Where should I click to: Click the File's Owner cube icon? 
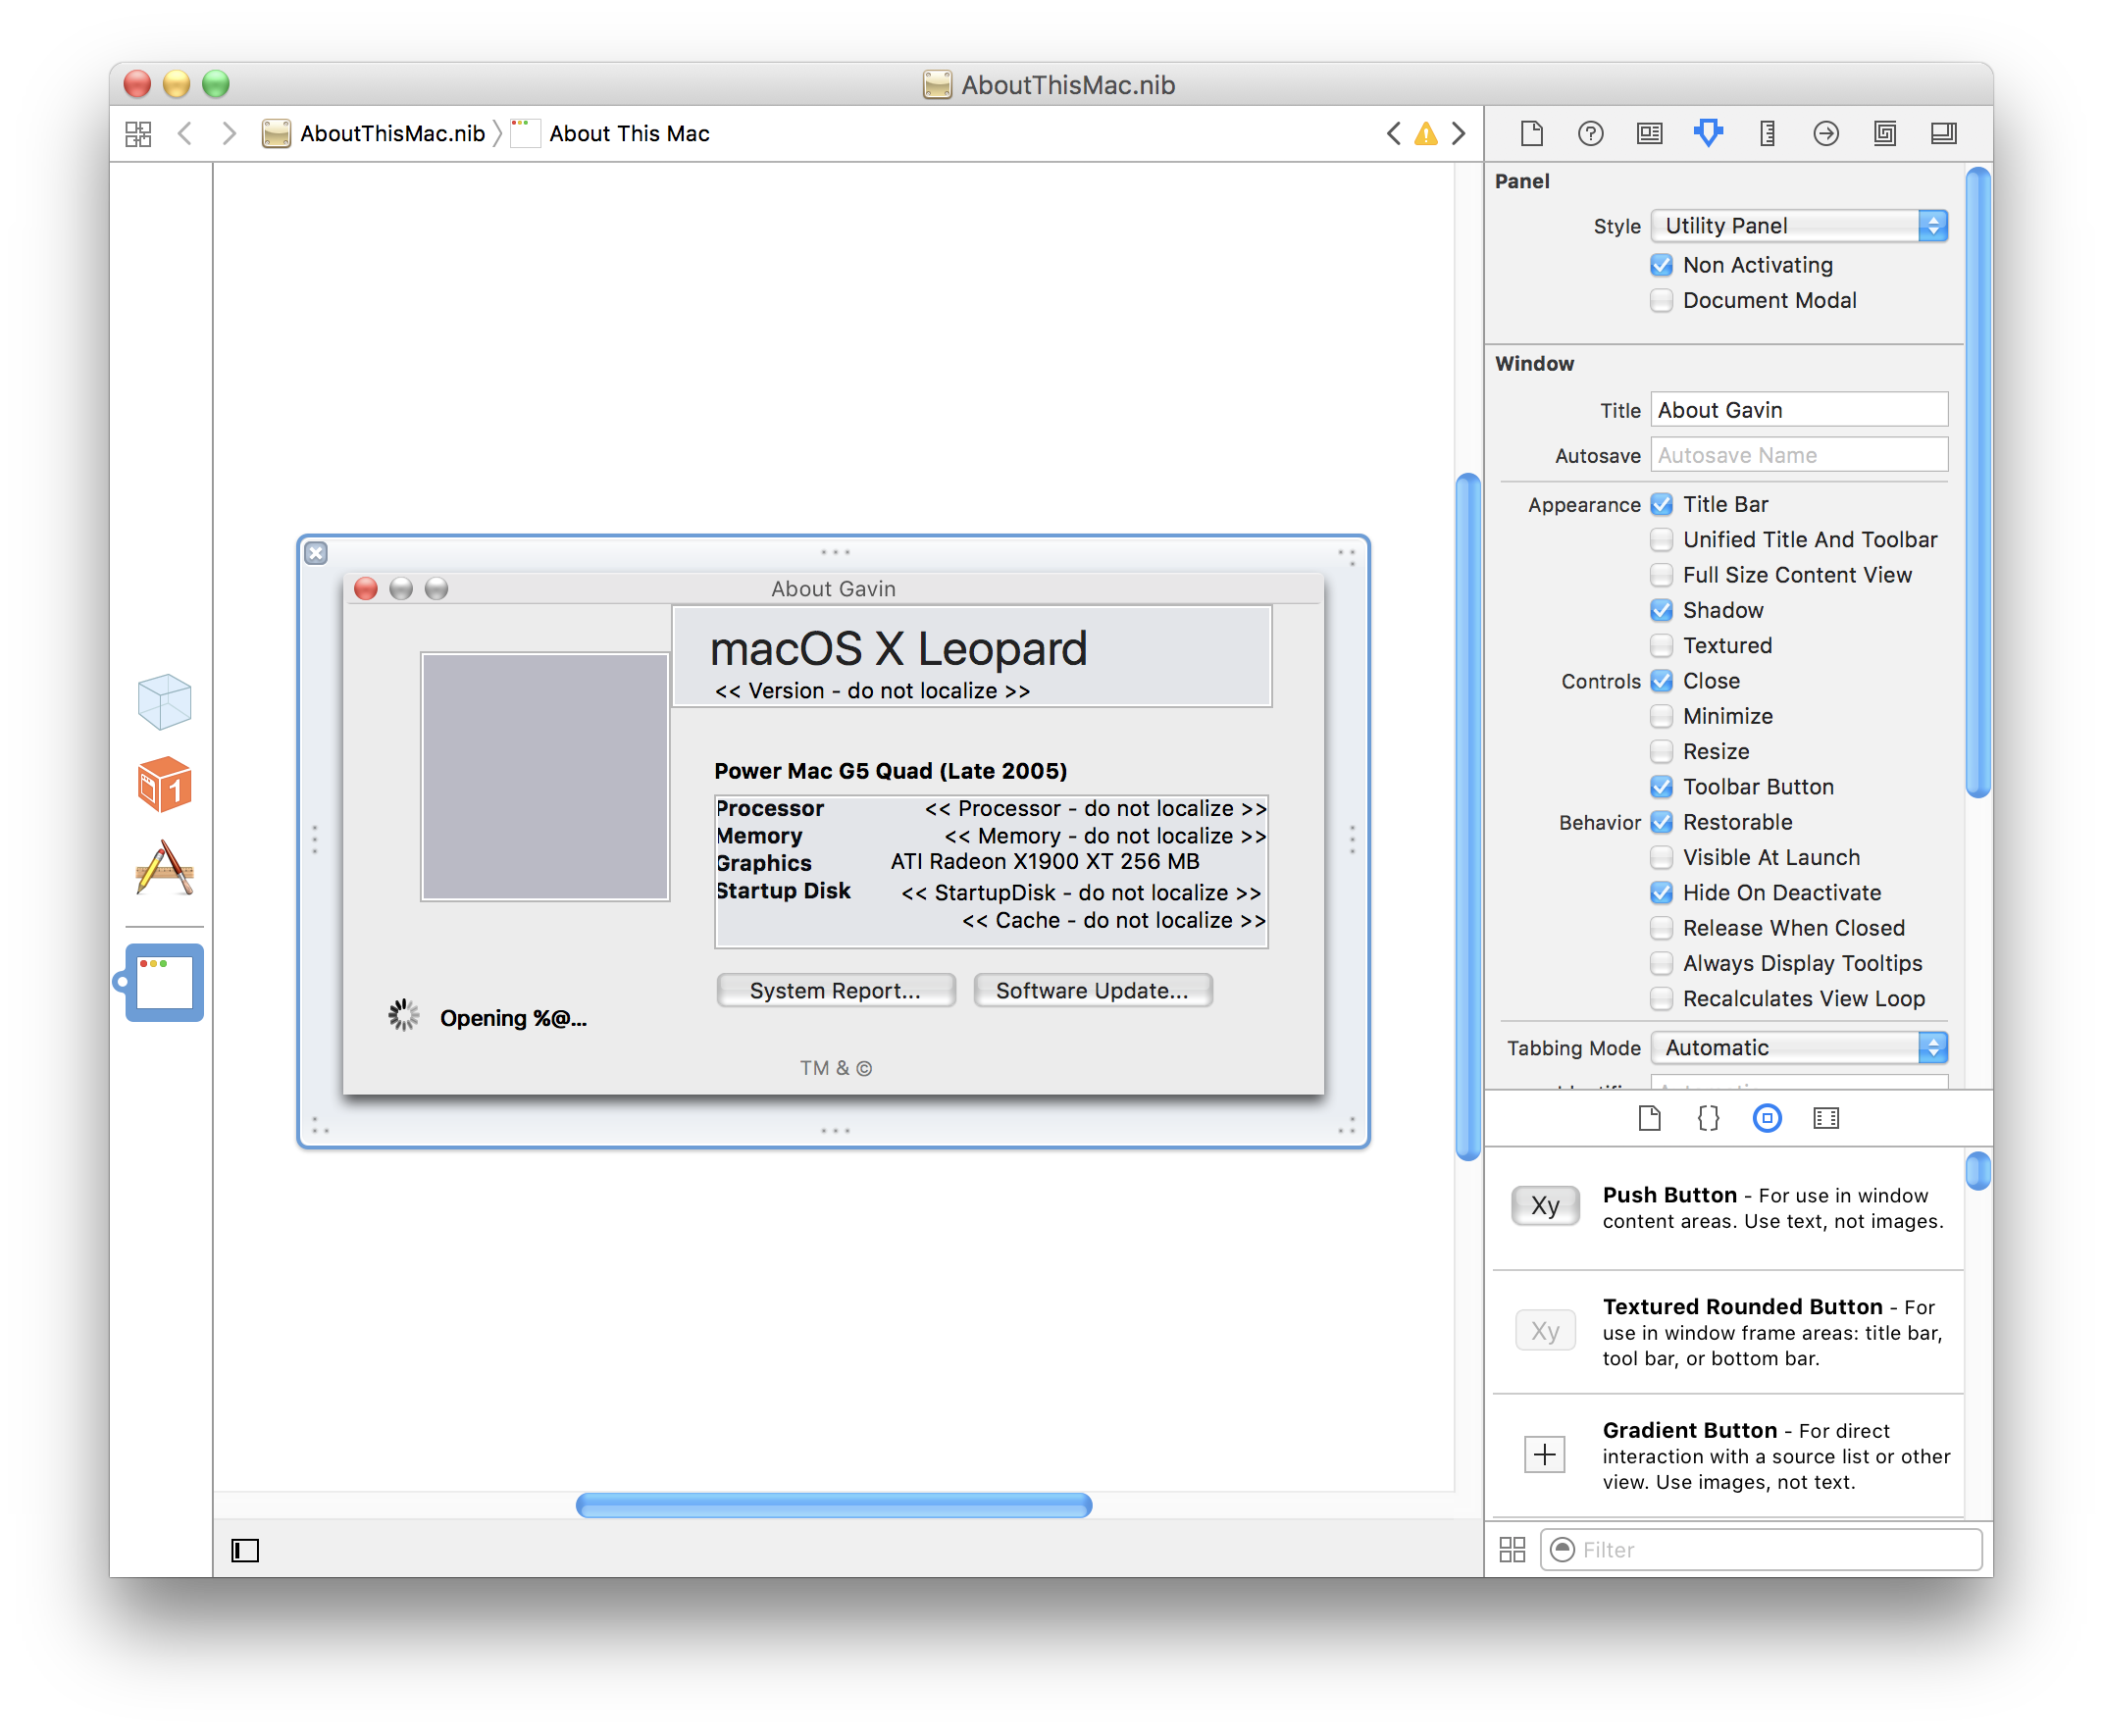tap(164, 700)
